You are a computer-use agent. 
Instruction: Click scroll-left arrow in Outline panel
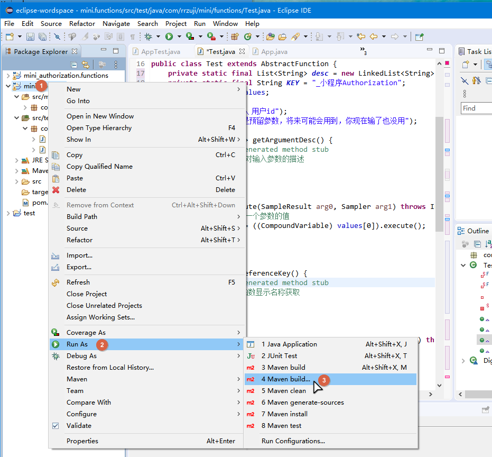(460, 394)
